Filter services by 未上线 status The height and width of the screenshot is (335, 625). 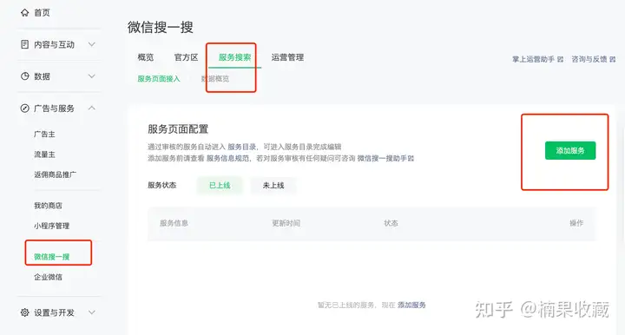pos(273,185)
